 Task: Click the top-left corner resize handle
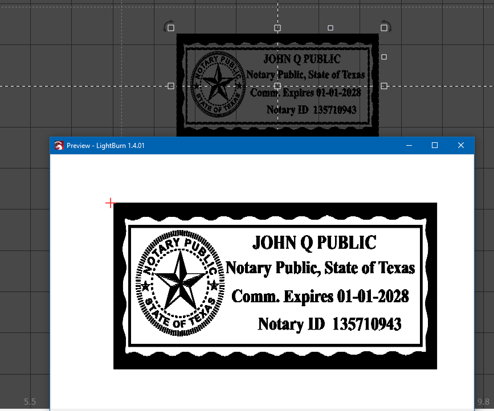(x=171, y=28)
